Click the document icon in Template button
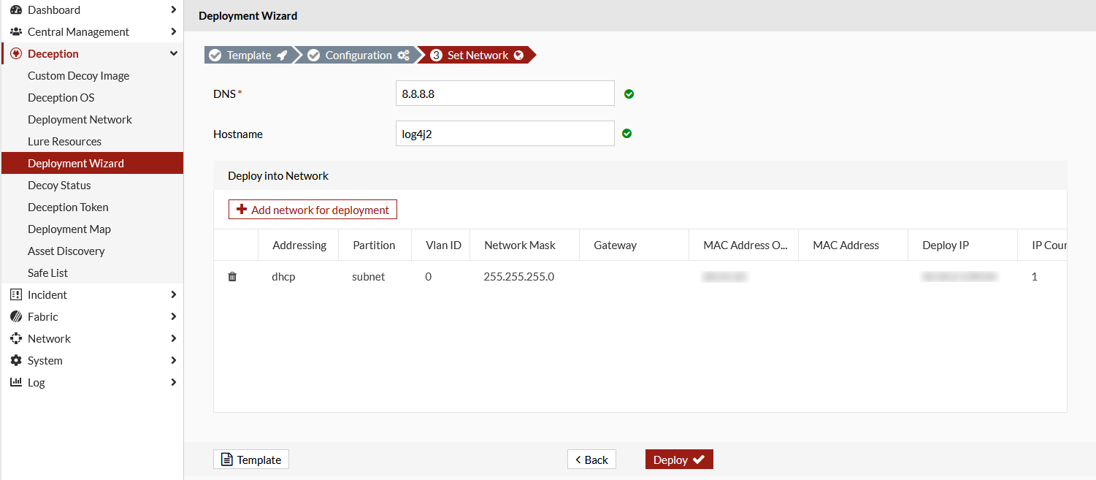This screenshot has width=1096, height=480. point(227,460)
